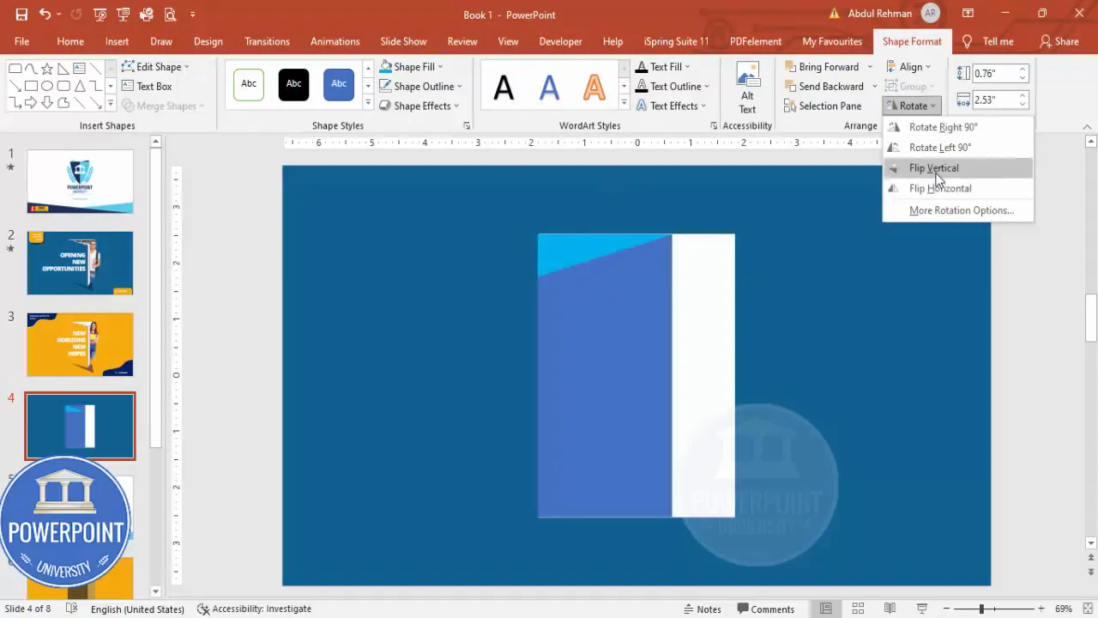Click the shape height field showing 0.76"

point(993,74)
